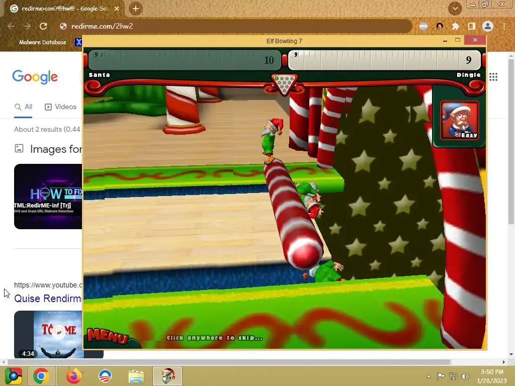Open File Explorer from taskbar
This screenshot has width=515, height=386.
136,376
